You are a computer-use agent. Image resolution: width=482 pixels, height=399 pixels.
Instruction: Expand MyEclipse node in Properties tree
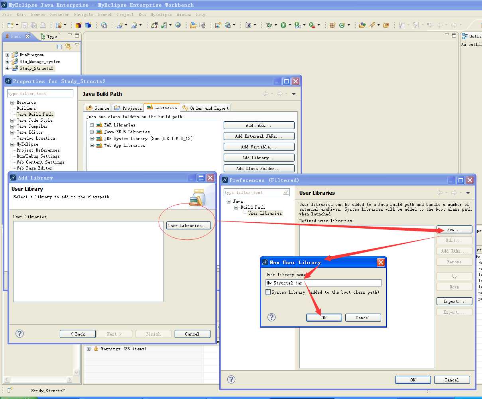coord(12,144)
